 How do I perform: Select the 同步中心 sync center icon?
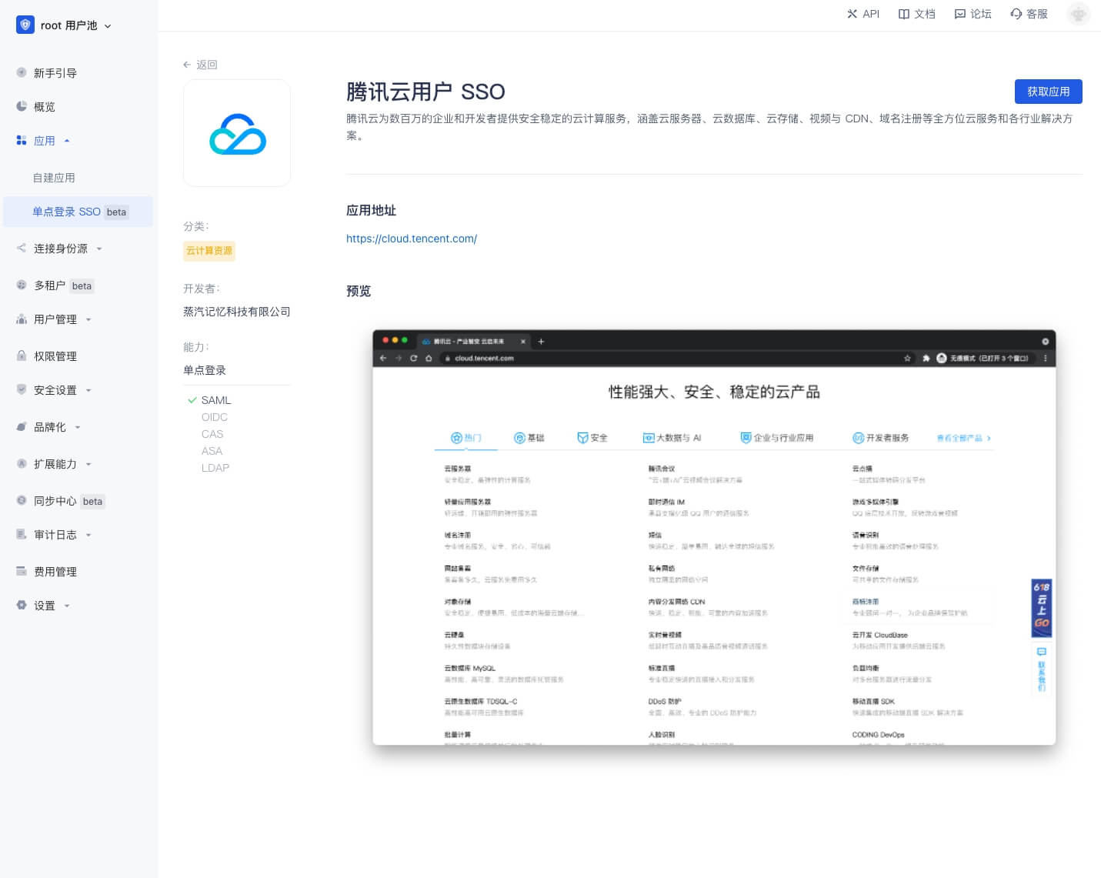point(21,501)
